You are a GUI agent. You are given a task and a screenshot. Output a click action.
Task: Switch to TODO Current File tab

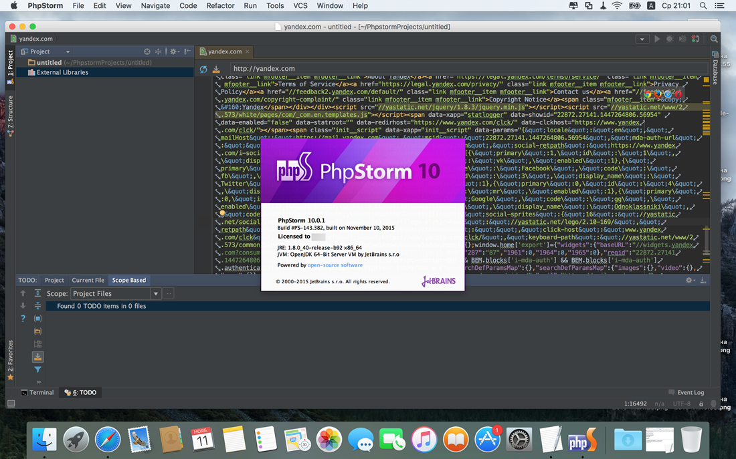click(88, 280)
